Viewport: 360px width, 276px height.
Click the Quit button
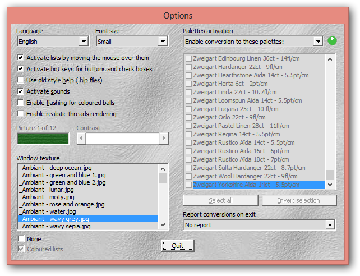coord(177,246)
